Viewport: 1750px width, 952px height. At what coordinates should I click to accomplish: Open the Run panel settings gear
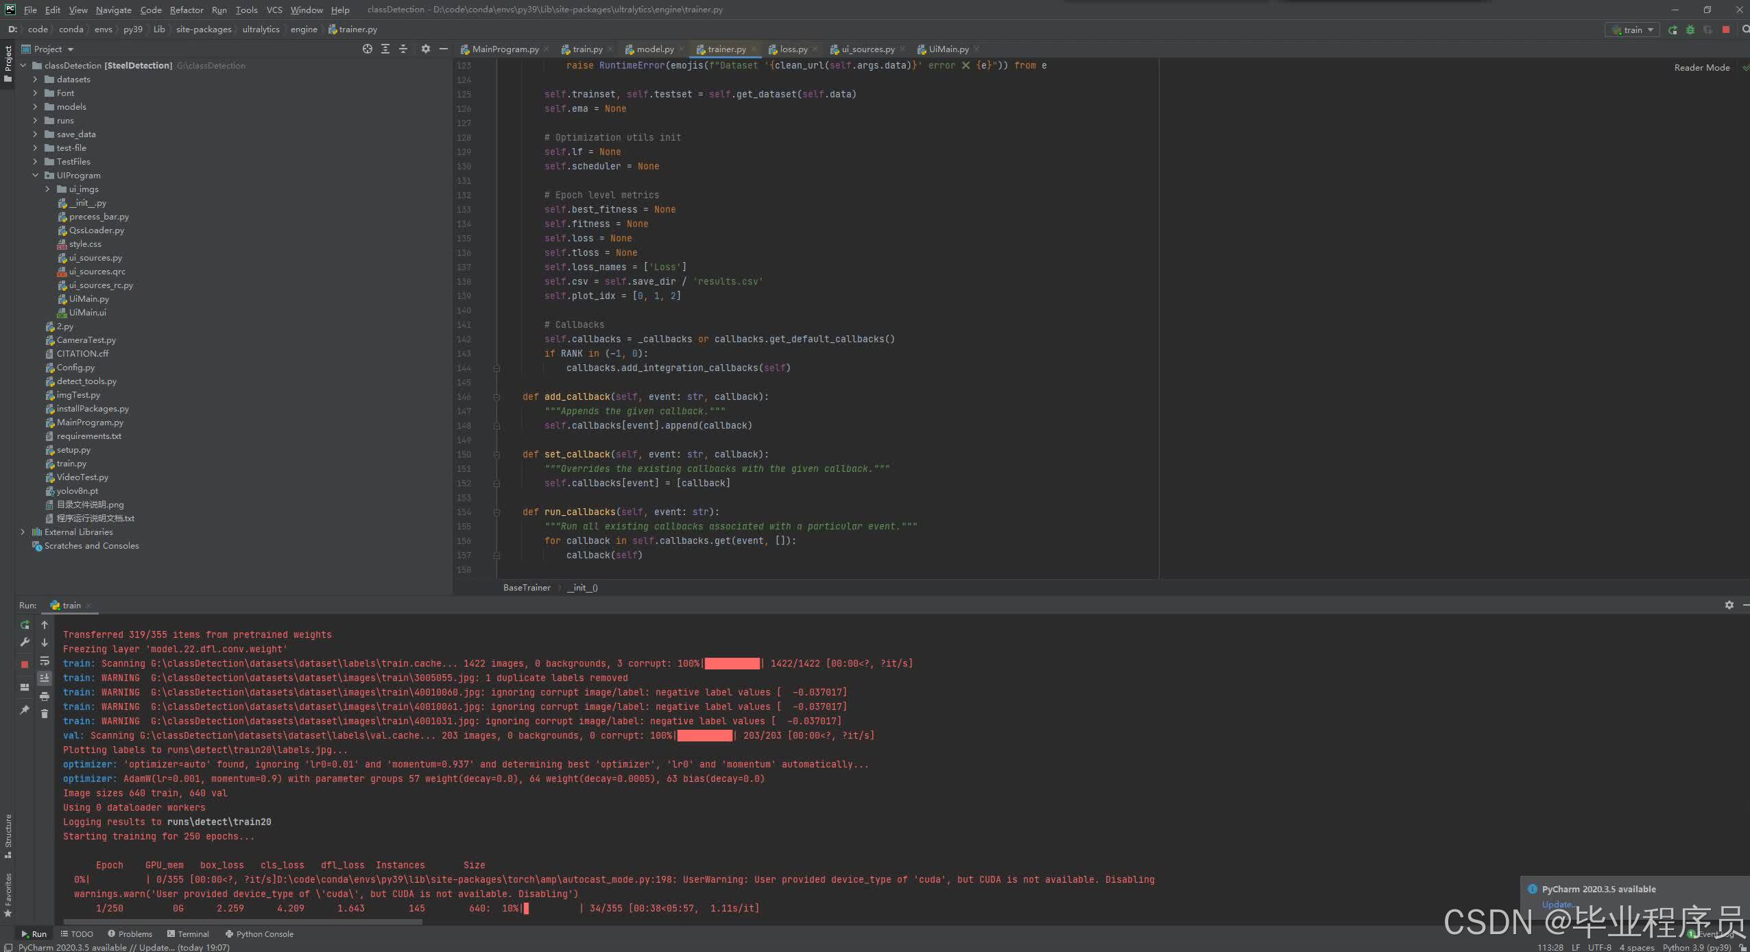click(x=1729, y=605)
